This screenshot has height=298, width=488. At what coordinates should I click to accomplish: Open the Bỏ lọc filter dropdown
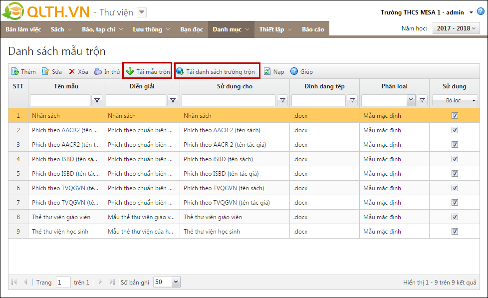[455, 100]
